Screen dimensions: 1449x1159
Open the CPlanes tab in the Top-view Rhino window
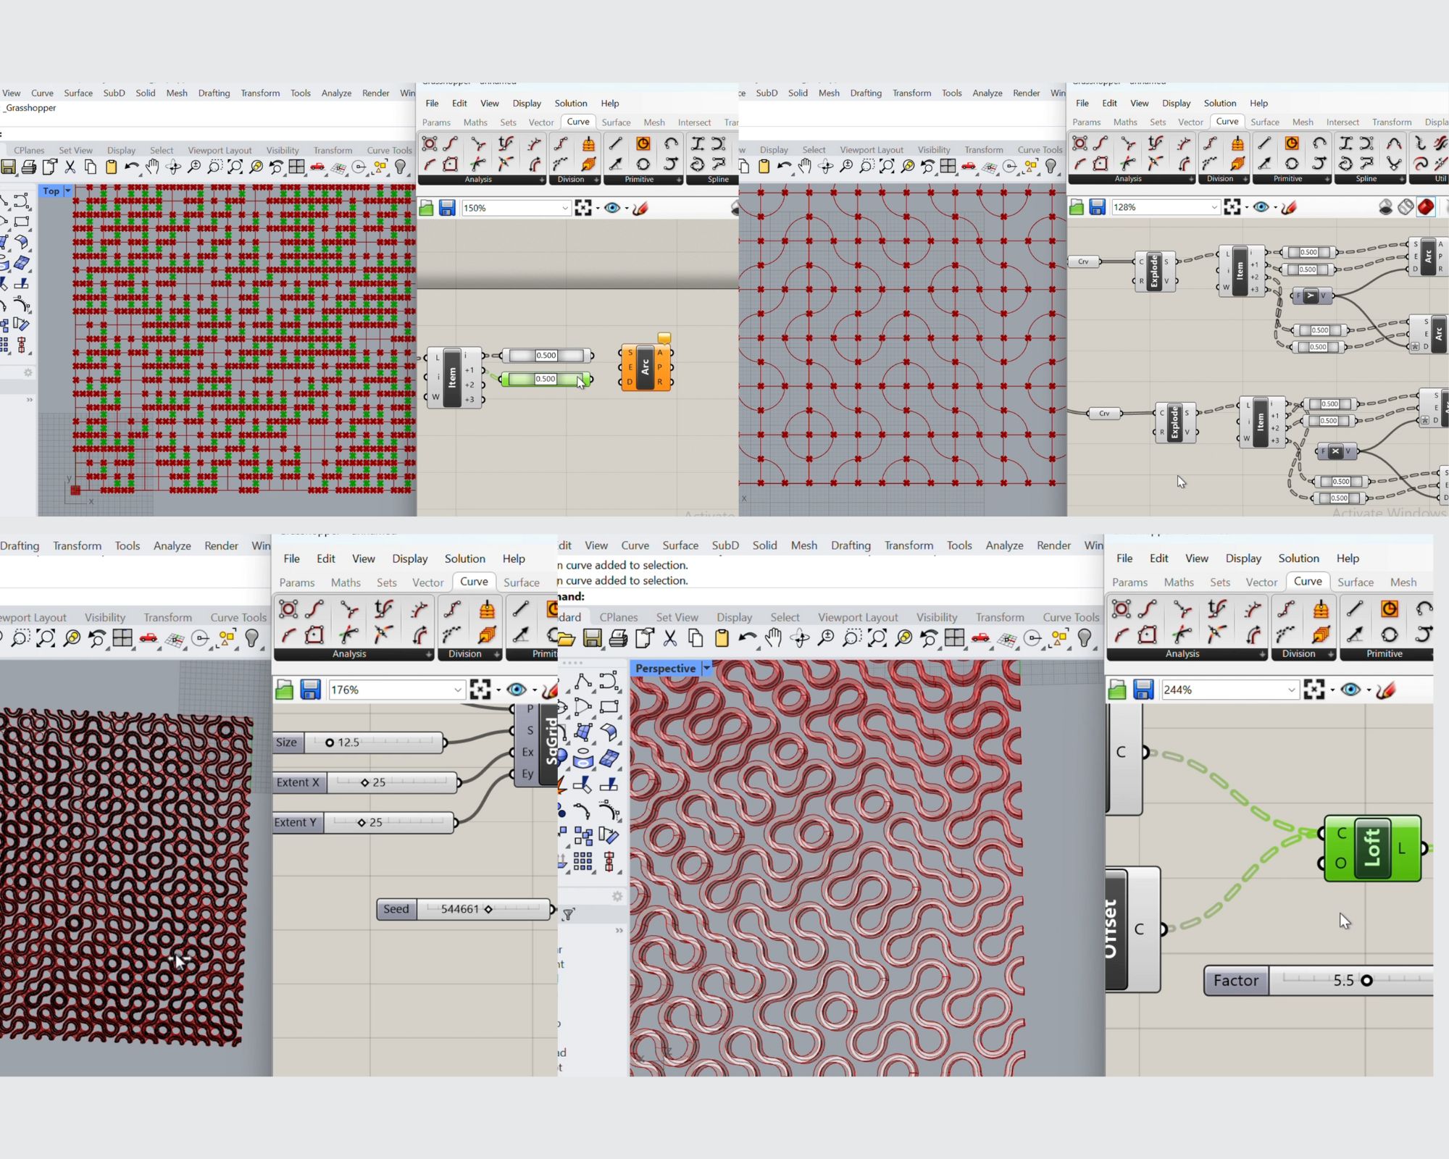pos(29,151)
